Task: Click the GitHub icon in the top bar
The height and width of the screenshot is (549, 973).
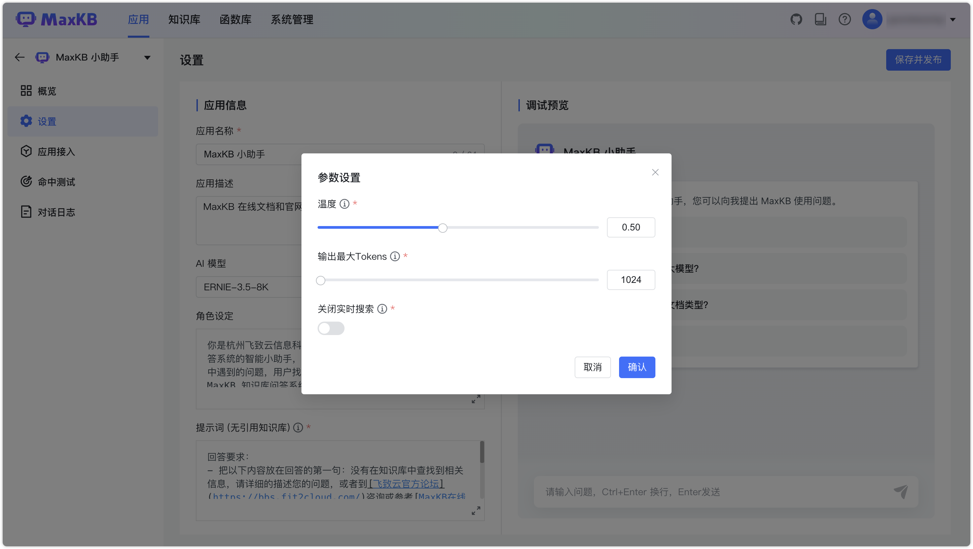Action: [796, 19]
